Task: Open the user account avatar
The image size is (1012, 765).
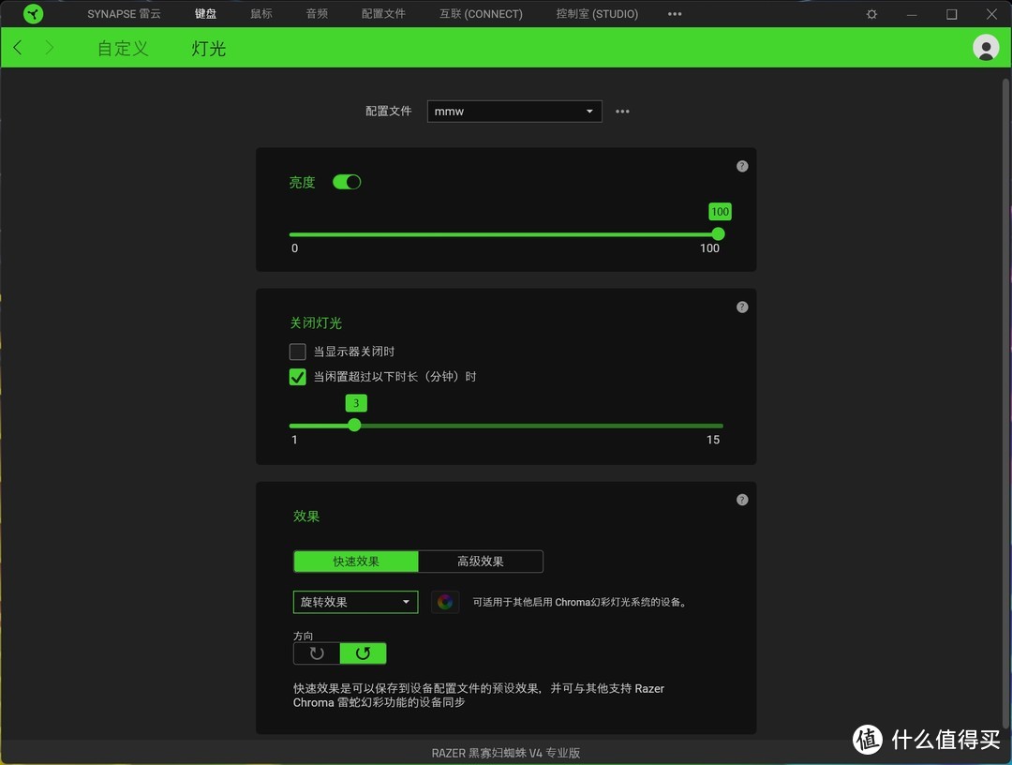Action: 986,48
